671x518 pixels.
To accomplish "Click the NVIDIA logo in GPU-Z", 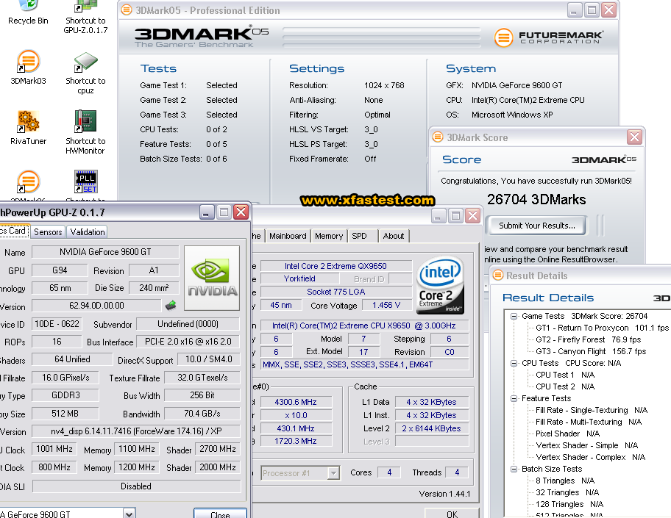I will pos(212,278).
